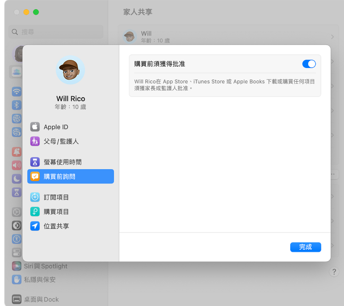344x306 pixels.
Task: Click the question mark help button
Action: tap(334, 272)
